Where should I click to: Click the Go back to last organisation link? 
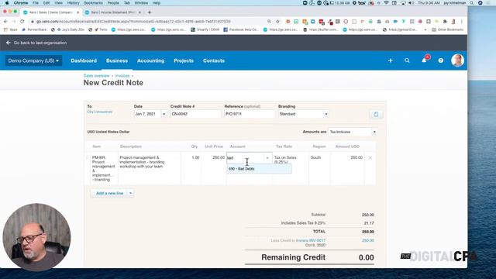point(40,43)
